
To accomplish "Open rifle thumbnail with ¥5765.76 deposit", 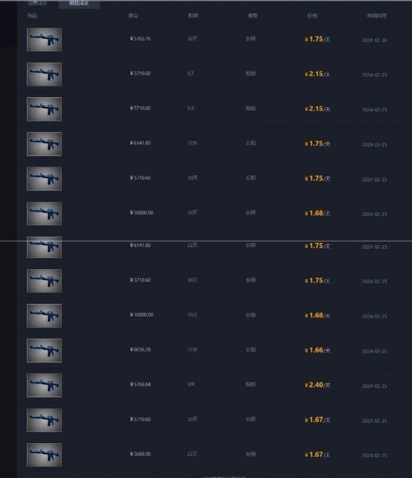I will click(x=44, y=39).
